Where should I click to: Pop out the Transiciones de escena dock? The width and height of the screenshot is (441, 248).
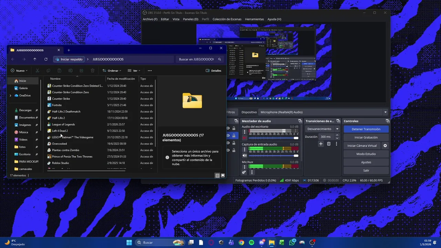point(338,121)
